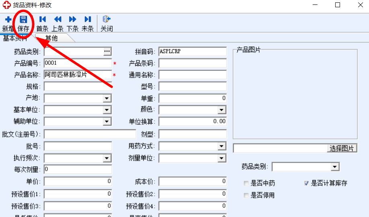Expand the 产地 dropdown

(x=107, y=98)
